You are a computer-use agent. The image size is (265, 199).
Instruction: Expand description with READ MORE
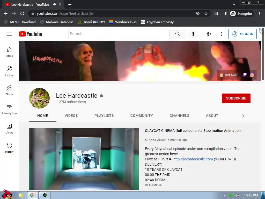153,185
